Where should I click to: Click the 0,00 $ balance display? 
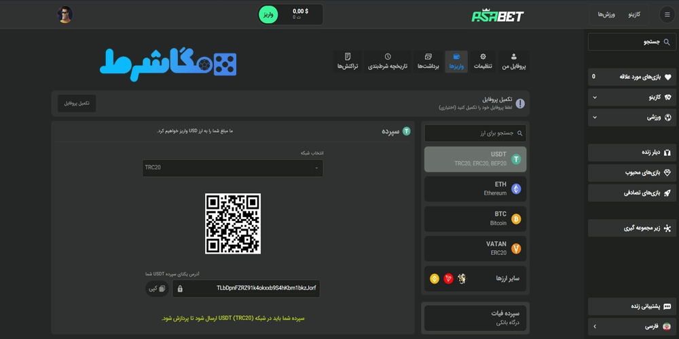(x=301, y=12)
